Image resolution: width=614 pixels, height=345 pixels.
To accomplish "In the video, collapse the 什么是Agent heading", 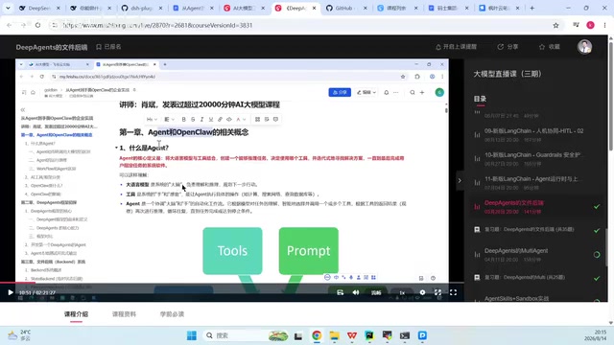I will [x=116, y=148].
